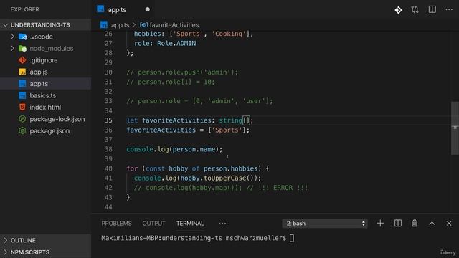This screenshot has width=459, height=258.
Task: Select app.ts in the explorer
Action: 45,84
